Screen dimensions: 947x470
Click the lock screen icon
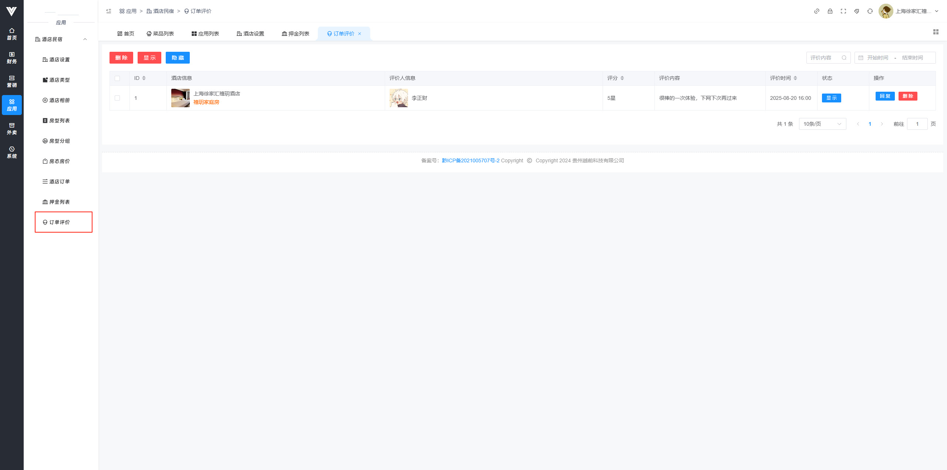click(830, 11)
